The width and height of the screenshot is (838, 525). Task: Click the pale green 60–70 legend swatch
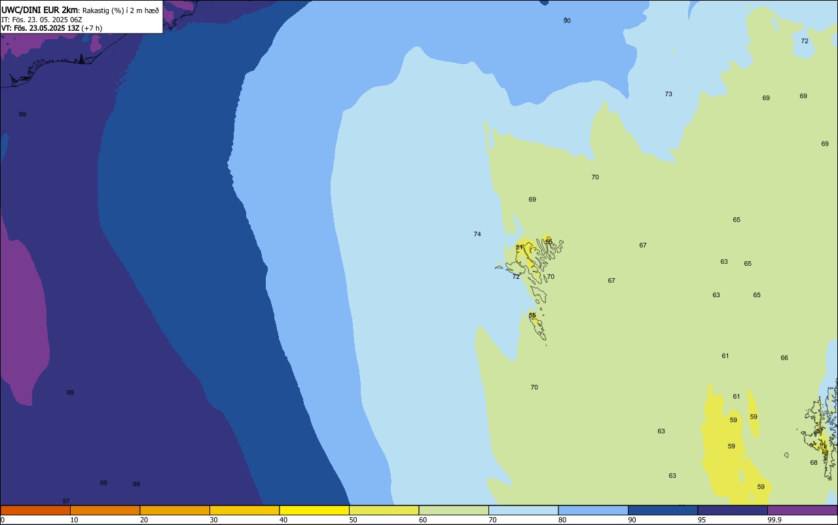coord(454,510)
